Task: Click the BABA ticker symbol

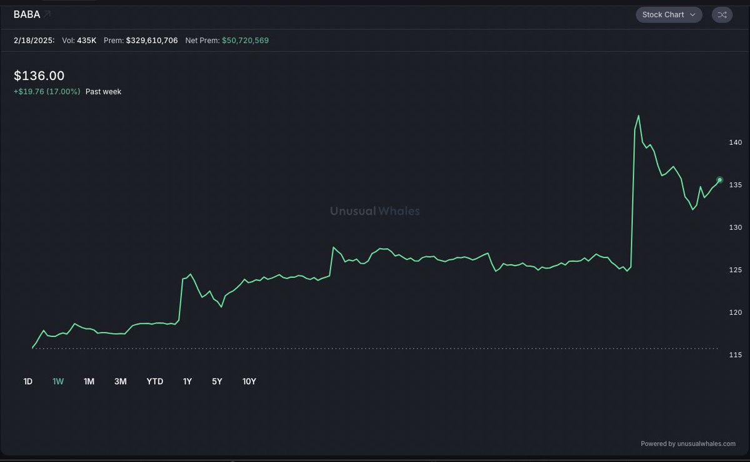Action: coord(27,14)
